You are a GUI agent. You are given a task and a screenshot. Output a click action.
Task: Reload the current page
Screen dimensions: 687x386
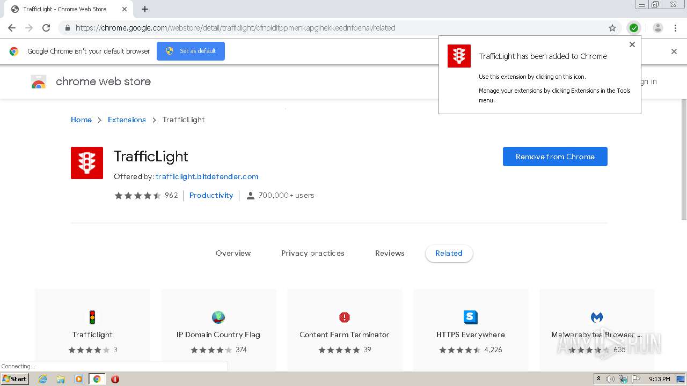pyautogui.click(x=46, y=28)
